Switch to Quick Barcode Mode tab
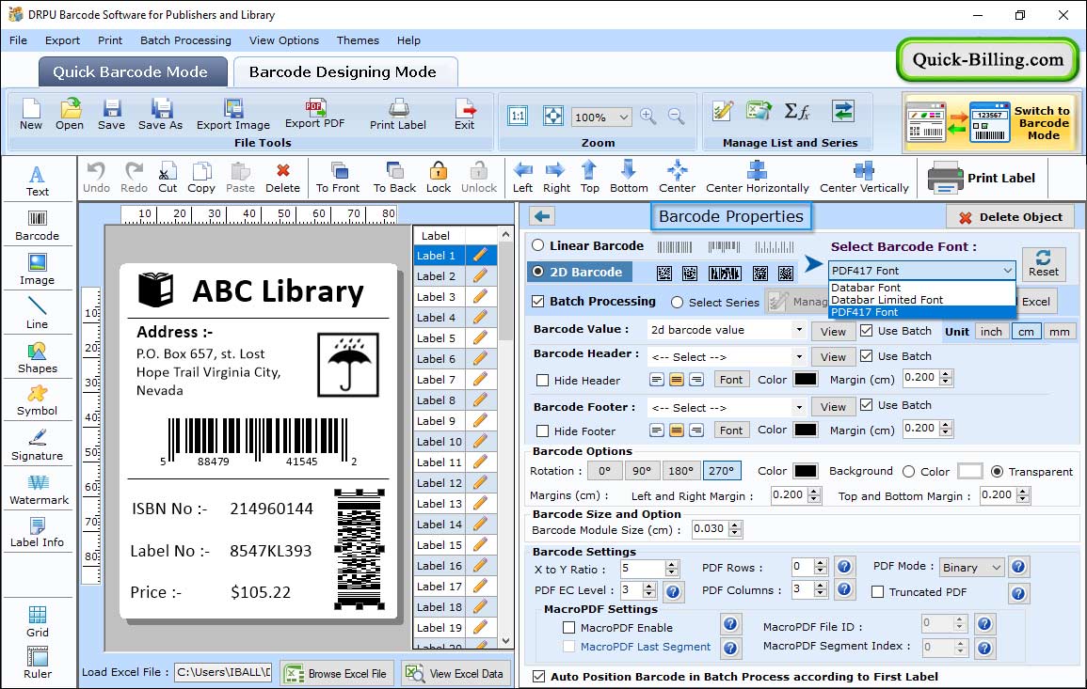The image size is (1087, 689). pos(132,72)
